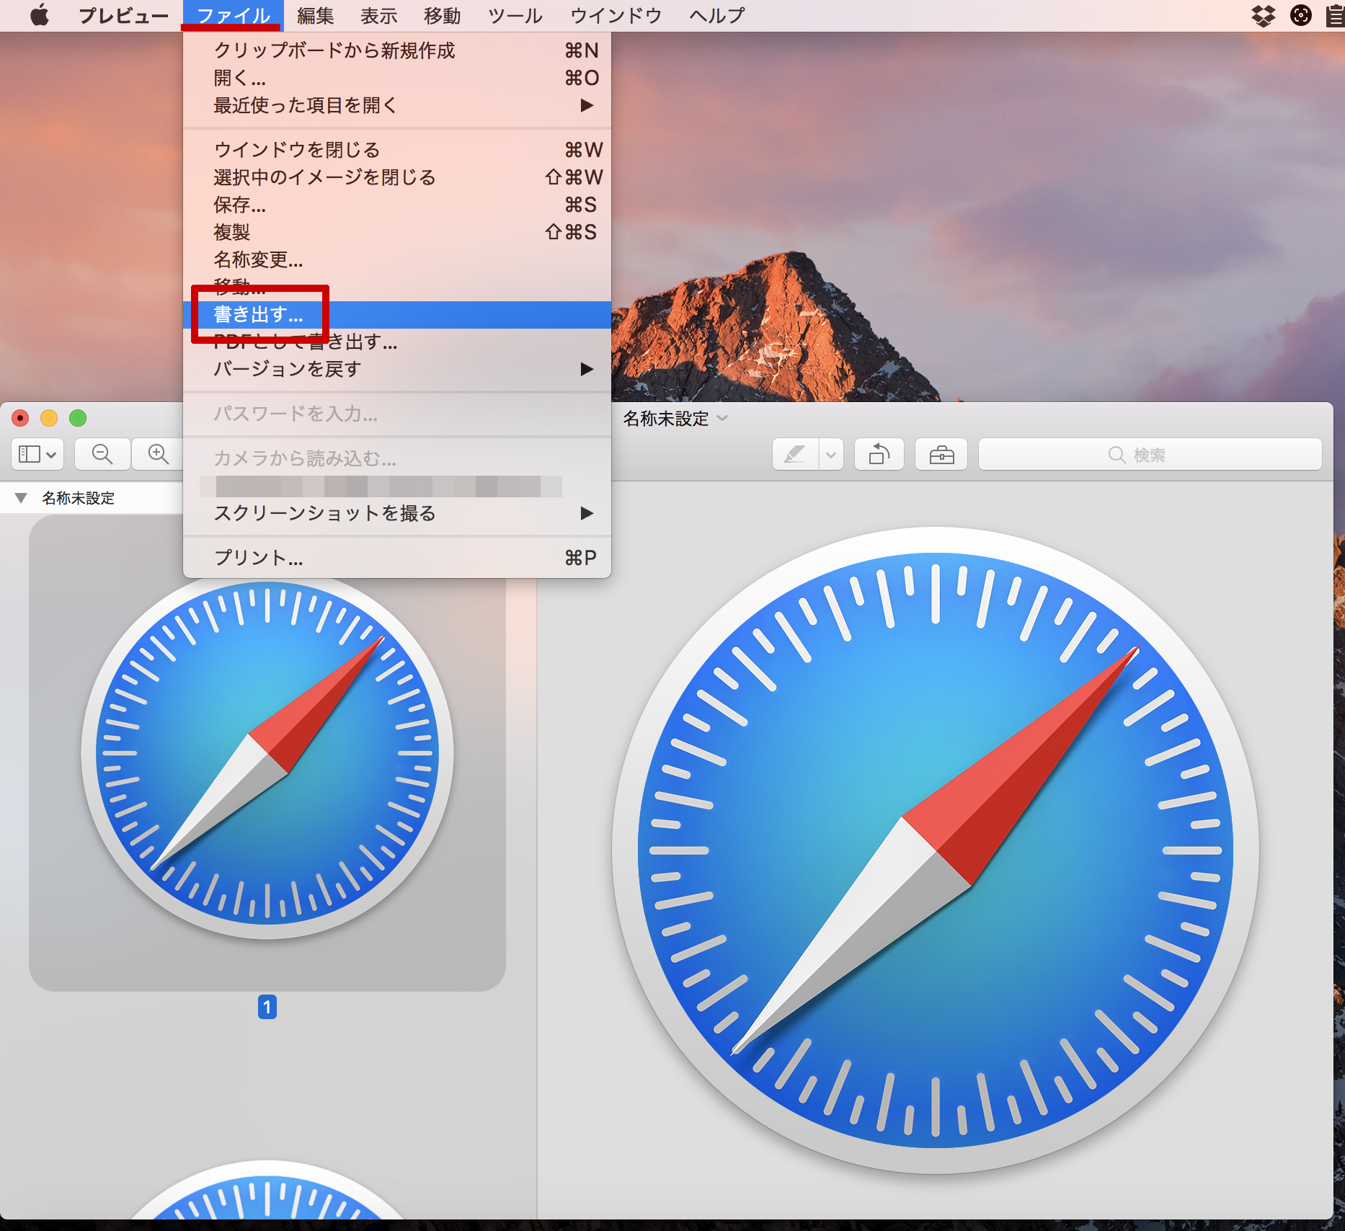1345x1231 pixels.
Task: Open the 移動 menu in menu bar
Action: coord(442,15)
